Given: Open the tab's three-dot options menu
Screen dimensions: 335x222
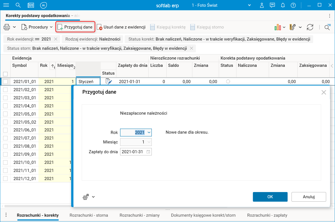Looking at the screenshot, I should coord(330,16).
